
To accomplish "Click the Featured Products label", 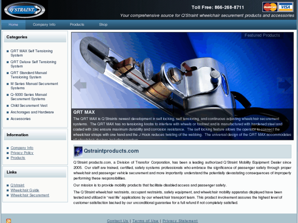I will point(262,36).
